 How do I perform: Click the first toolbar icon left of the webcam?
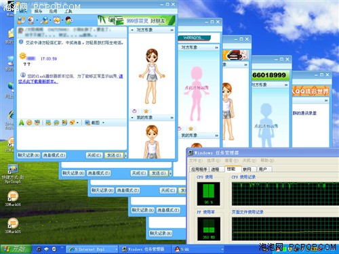pos(21,20)
